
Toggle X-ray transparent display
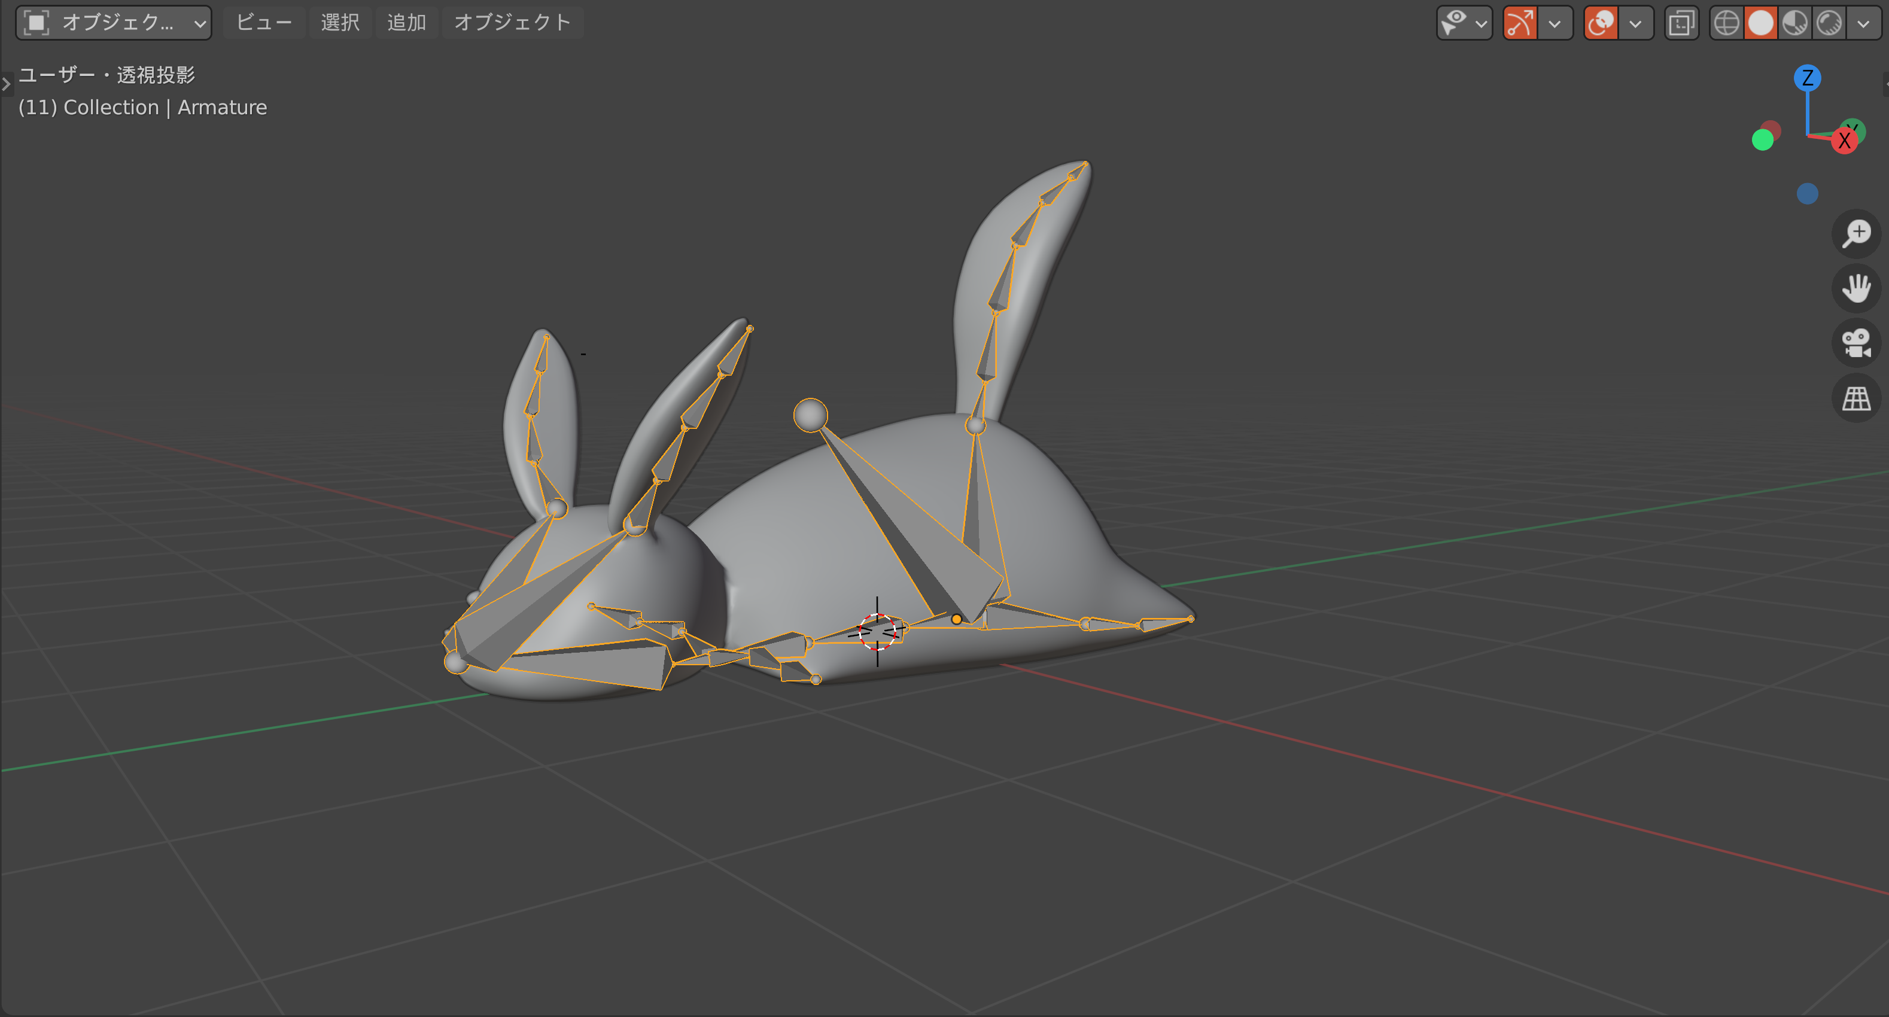click(1681, 23)
